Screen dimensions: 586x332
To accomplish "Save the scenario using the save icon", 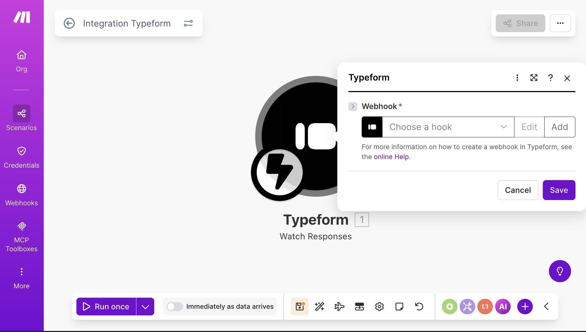I will (299, 306).
